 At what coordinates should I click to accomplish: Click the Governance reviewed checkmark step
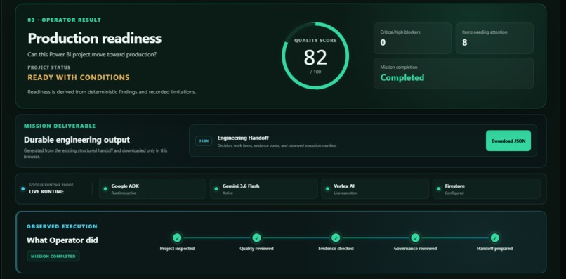415,238
